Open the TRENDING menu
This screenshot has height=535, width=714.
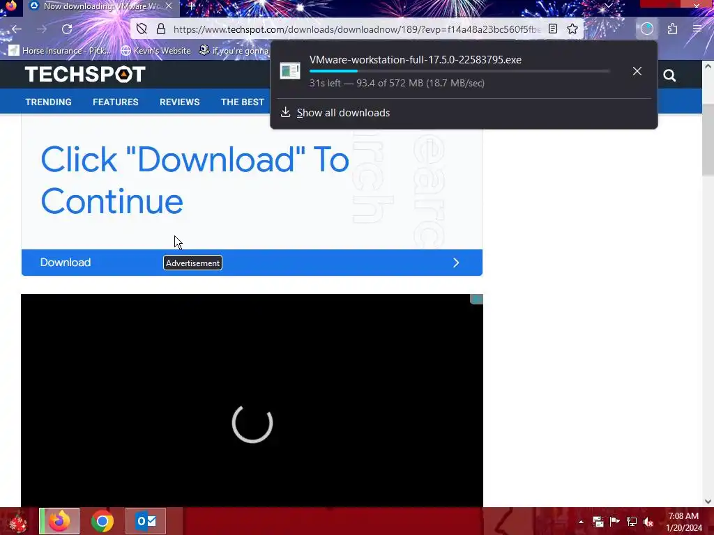[x=48, y=102]
